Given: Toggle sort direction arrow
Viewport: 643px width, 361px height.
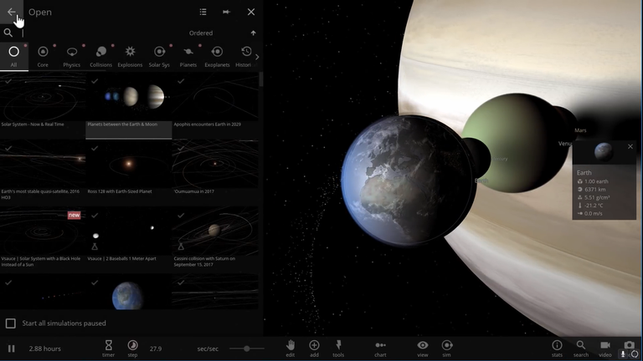Looking at the screenshot, I should (254, 33).
